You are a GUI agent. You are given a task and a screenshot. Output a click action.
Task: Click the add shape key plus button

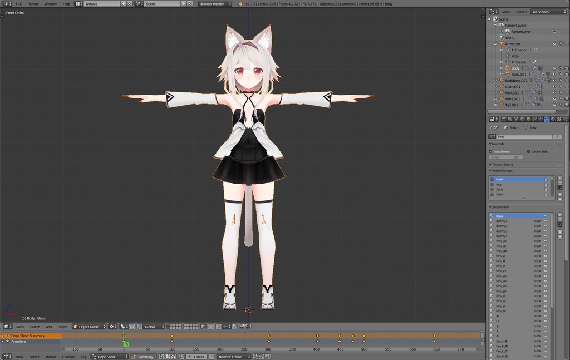coord(560,215)
